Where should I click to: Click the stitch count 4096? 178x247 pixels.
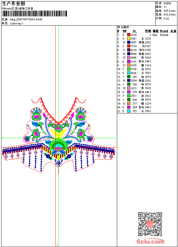[133, 58]
